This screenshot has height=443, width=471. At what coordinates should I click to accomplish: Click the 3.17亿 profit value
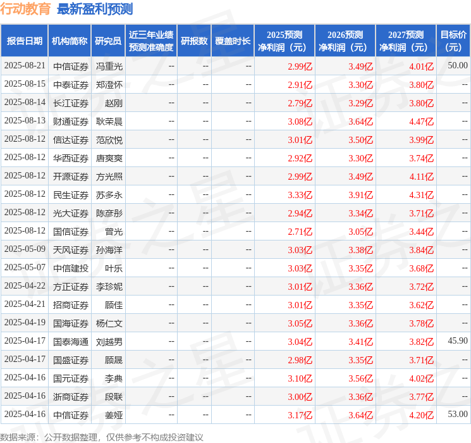coord(300,415)
